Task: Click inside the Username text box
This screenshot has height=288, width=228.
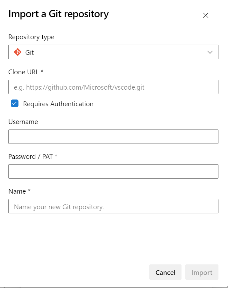Action: click(113, 137)
